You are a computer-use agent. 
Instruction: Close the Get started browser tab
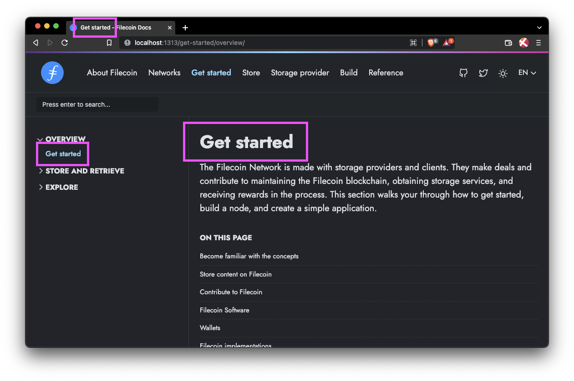[x=170, y=28]
